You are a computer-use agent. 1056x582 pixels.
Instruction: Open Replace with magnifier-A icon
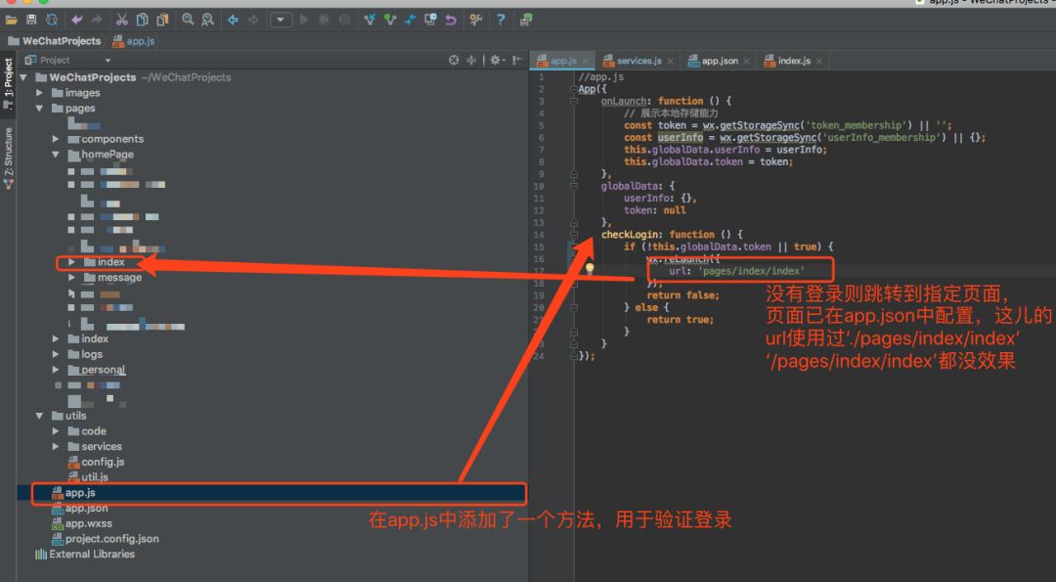(x=208, y=21)
